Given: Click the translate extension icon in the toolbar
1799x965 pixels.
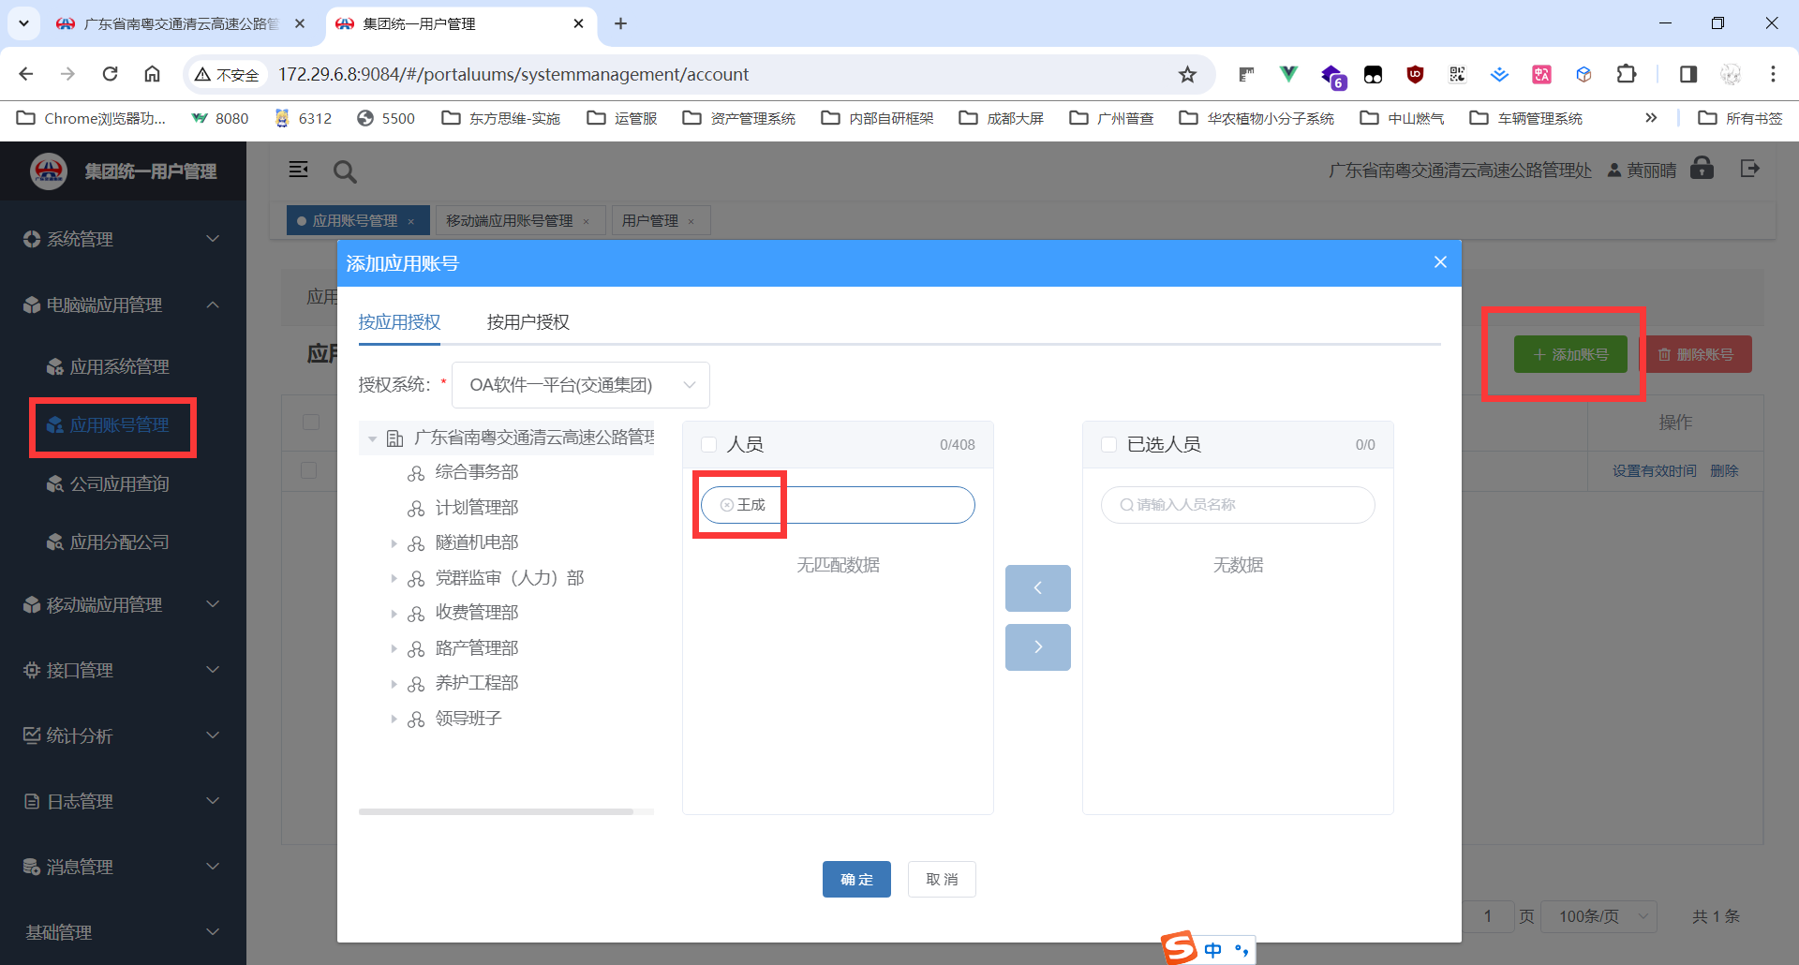Looking at the screenshot, I should tap(1541, 74).
